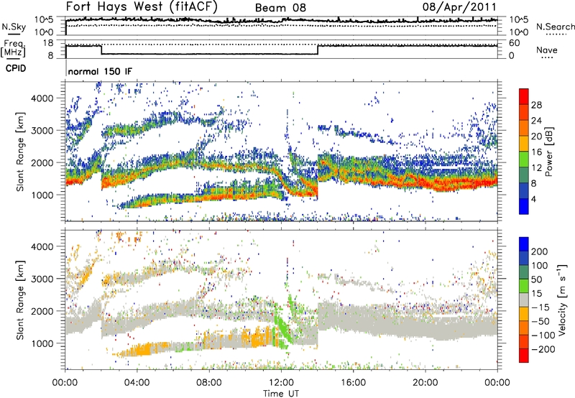Viewport: 575px width, 398px height.
Task: Click the 'Time UT' axis label
Action: pyautogui.click(x=281, y=394)
